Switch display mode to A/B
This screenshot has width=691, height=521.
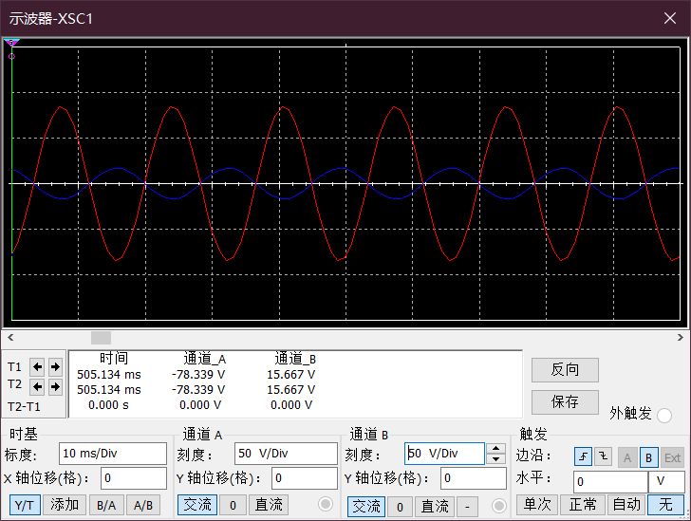click(x=143, y=505)
